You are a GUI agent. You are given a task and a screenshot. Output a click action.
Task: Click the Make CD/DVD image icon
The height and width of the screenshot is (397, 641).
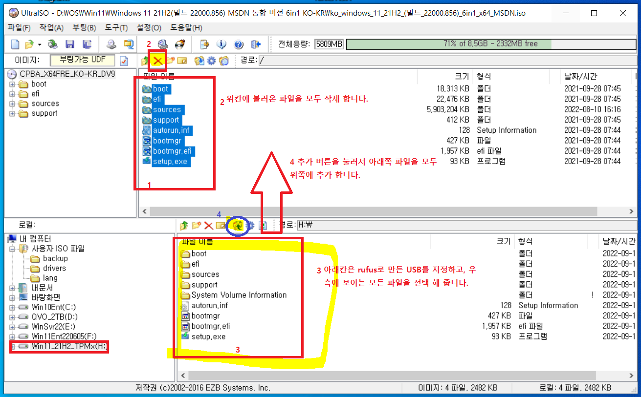pyautogui.click(x=111, y=44)
